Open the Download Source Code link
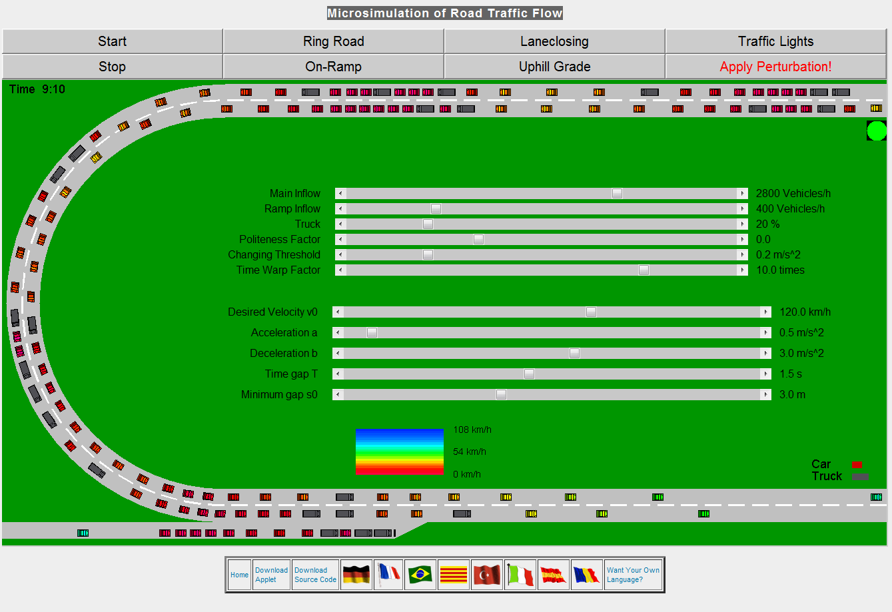 (x=314, y=574)
